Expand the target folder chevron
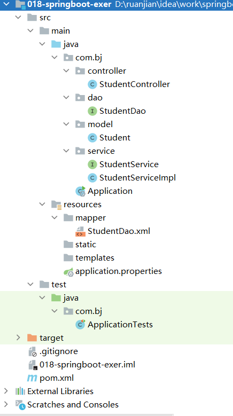233x416 pixels. [x=18, y=337]
